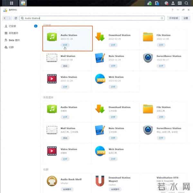Click the Surveillance Station camera icon in installed list
This screenshot has width=193, height=193.
coord(148,58)
